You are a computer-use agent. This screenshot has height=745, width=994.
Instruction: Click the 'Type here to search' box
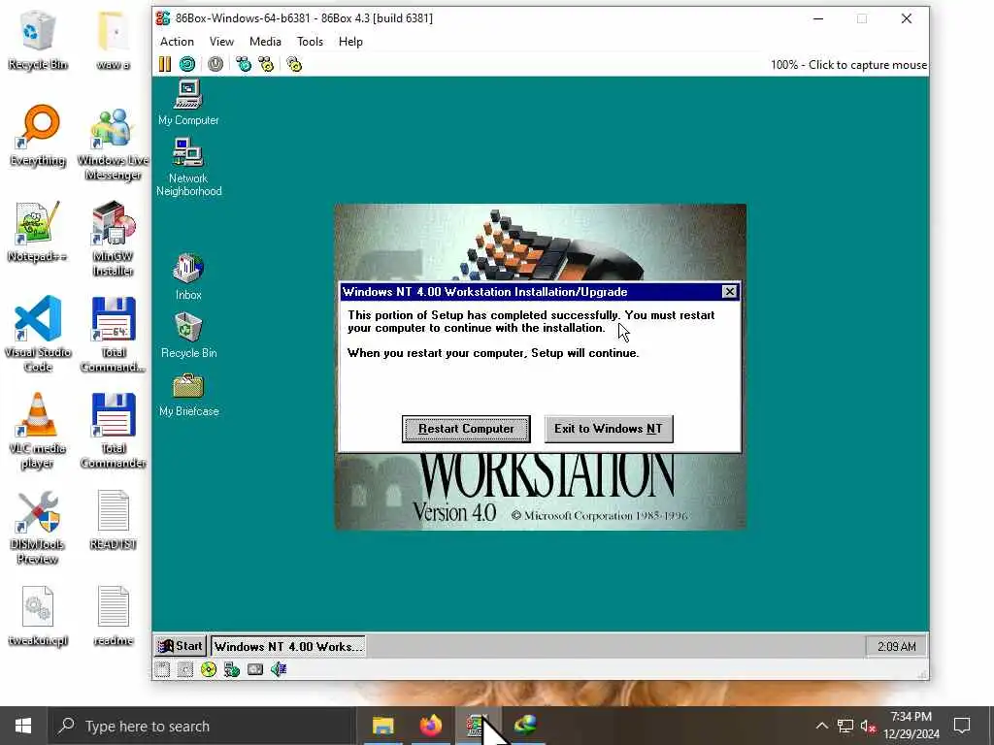[x=202, y=726]
